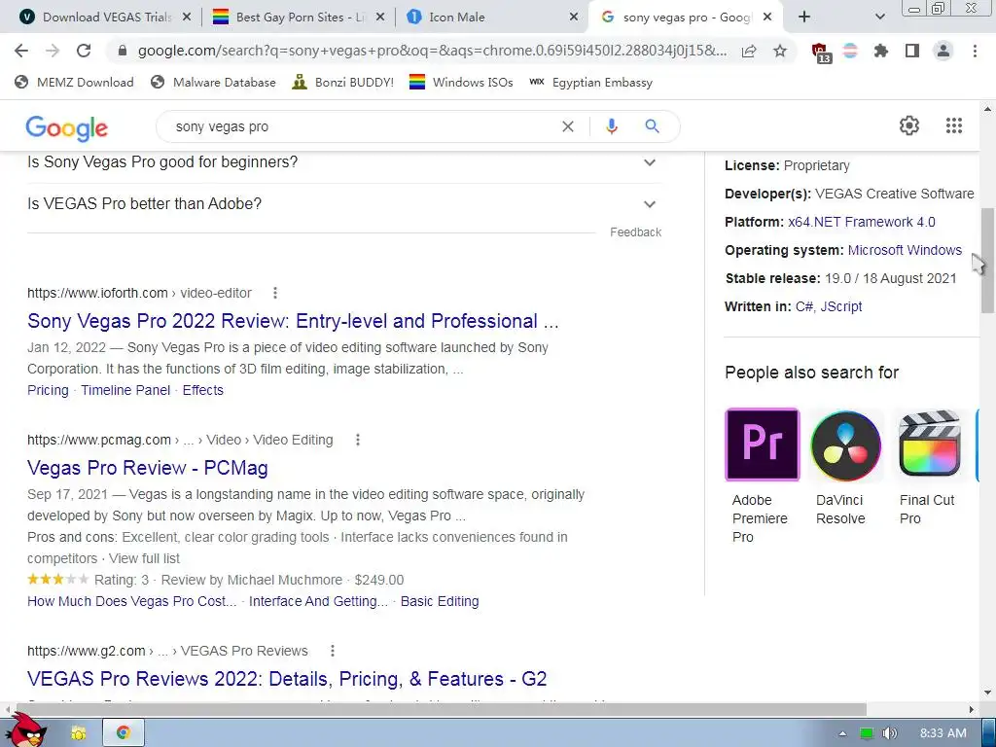Expand 'Is VEGAS Pro better than Adobe?'
Screen dimensions: 996x747
point(344,204)
